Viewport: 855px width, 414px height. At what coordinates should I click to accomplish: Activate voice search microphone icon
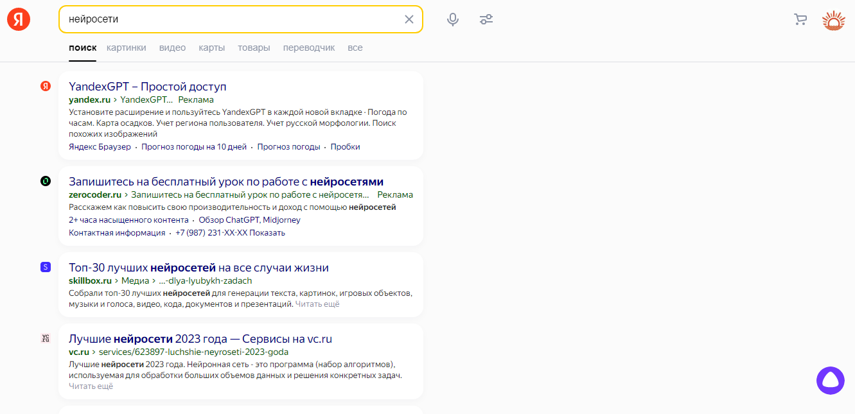[453, 19]
